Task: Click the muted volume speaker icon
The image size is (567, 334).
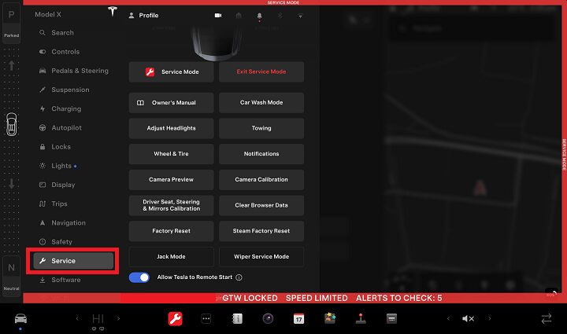Action: (x=468, y=318)
